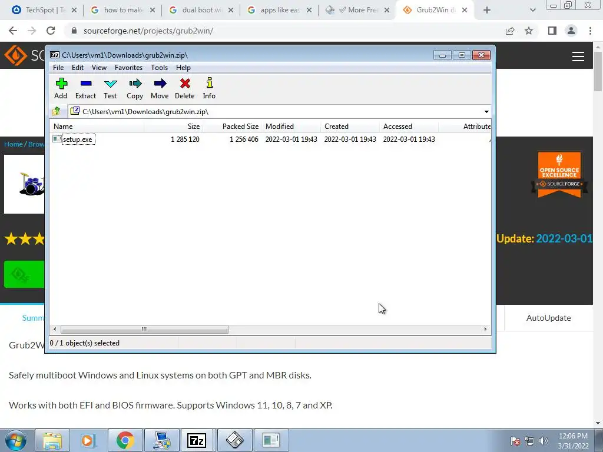Click the volume speaker tray icon

543,441
